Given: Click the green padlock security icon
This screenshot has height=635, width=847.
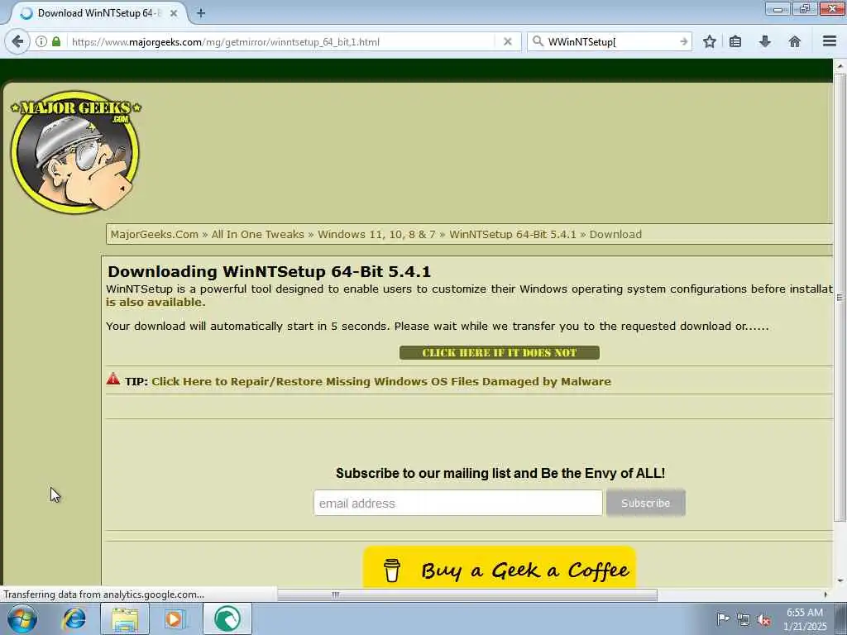Looking at the screenshot, I should click(56, 41).
